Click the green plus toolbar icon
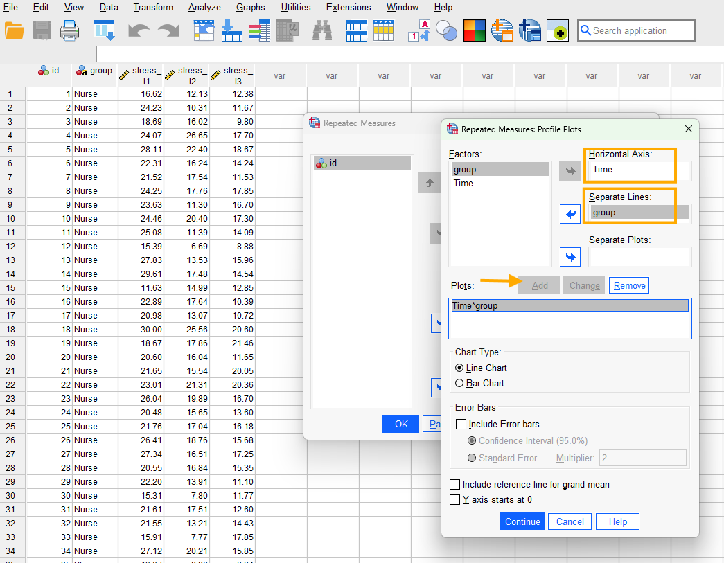 tap(557, 31)
